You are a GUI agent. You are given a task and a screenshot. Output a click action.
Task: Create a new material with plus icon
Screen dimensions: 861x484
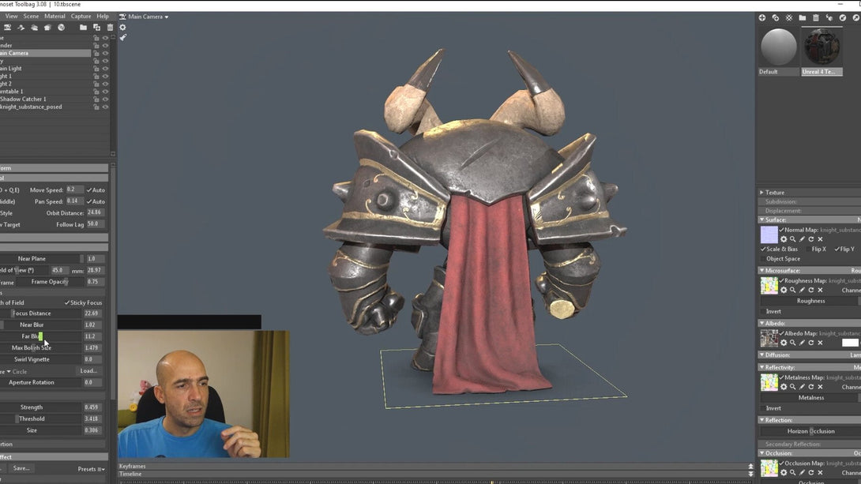pyautogui.click(x=762, y=17)
